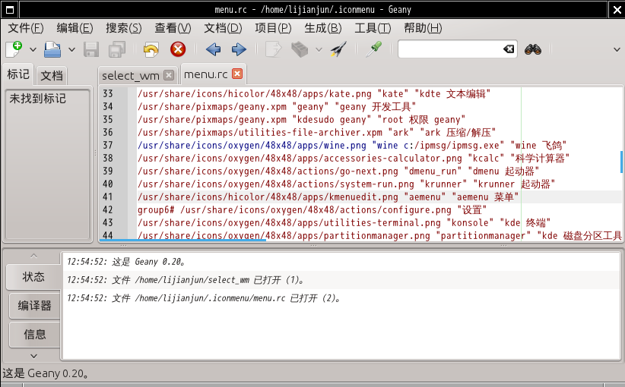The width and height of the screenshot is (625, 387).
Task: Close the select_wm tab
Action: point(169,75)
